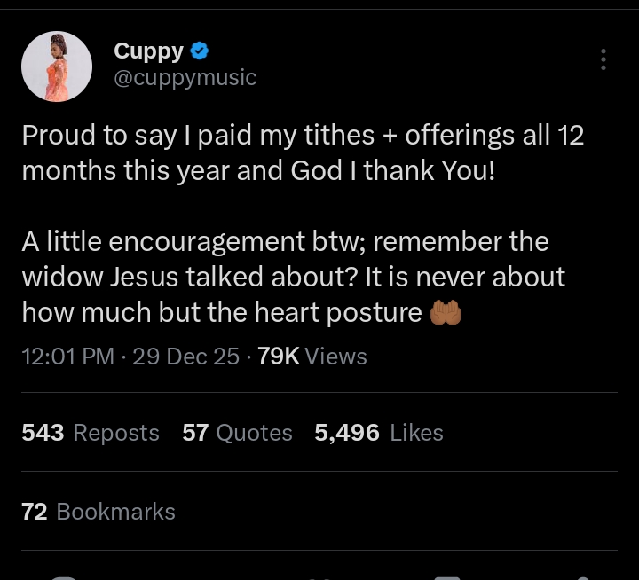Open Cuppy's profile picture
This screenshot has width=639, height=580.
57,66
